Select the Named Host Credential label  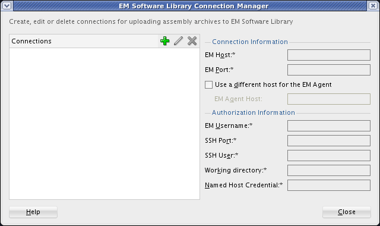click(x=243, y=185)
